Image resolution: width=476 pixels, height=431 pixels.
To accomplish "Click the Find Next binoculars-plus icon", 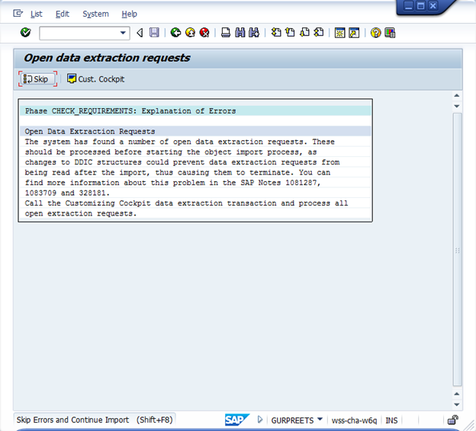I will (x=254, y=33).
